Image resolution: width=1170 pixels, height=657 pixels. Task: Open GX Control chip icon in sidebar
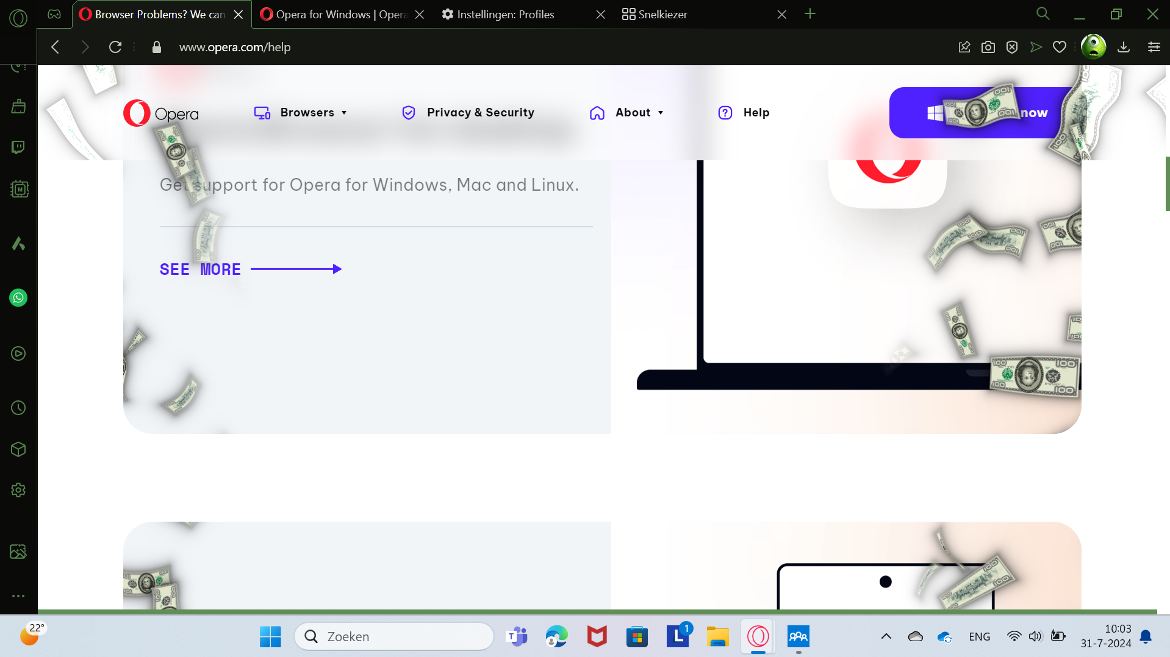tap(20, 189)
